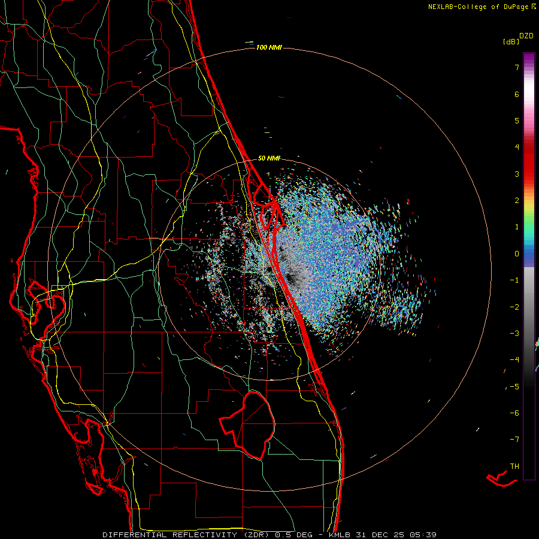The image size is (539, 539).
Task: Click the 1 value on the color scale
Action: [517, 227]
